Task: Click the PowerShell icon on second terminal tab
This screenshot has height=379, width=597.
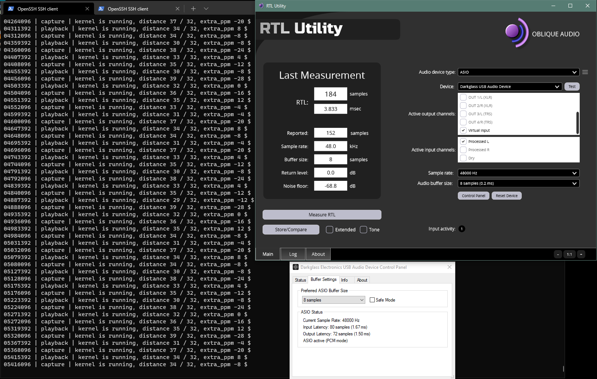Action: click(101, 9)
